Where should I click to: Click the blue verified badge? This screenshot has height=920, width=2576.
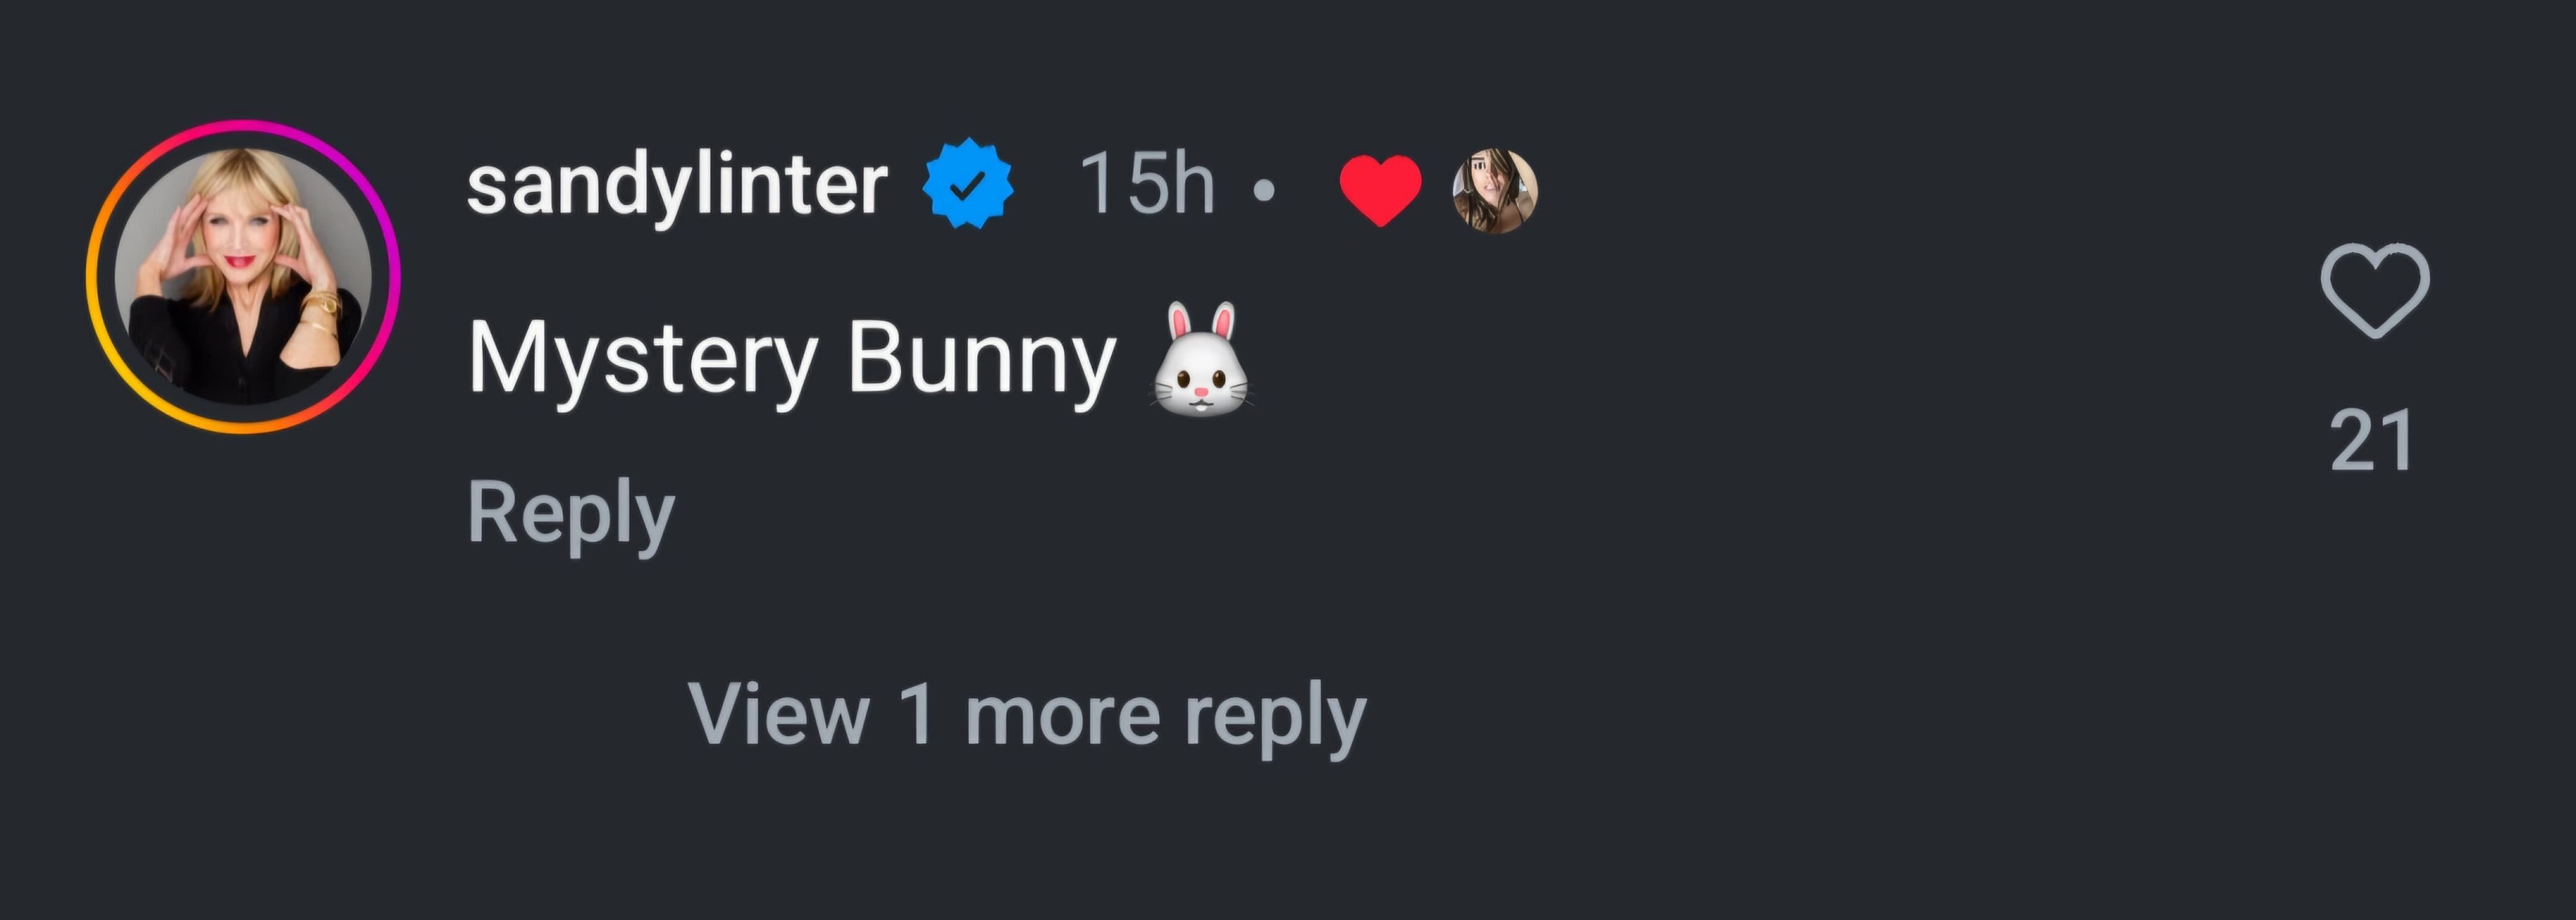tap(967, 184)
